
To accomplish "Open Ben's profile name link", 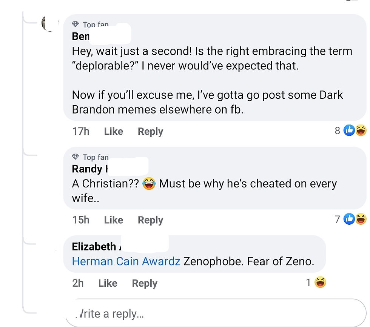I will pos(81,36).
